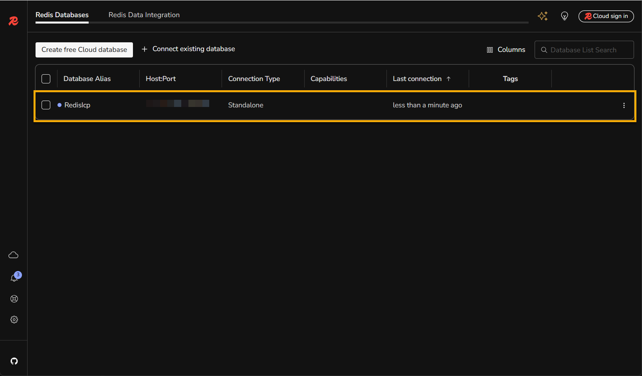The height and width of the screenshot is (376, 642).
Task: Open the AI copilot sparkle icon
Action: (543, 16)
